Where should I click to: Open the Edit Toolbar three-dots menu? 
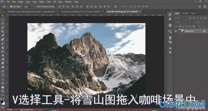tap(3, 95)
